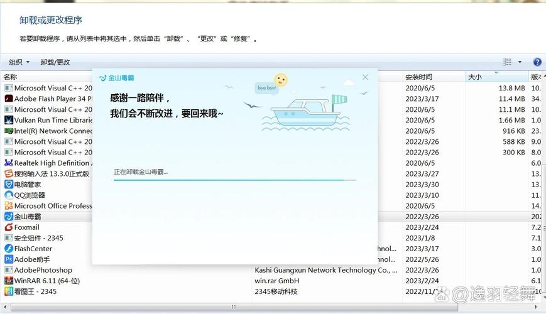The width and height of the screenshot is (546, 314).
Task: Select the 看图王 - 2345 entry
Action: pyautogui.click(x=35, y=291)
